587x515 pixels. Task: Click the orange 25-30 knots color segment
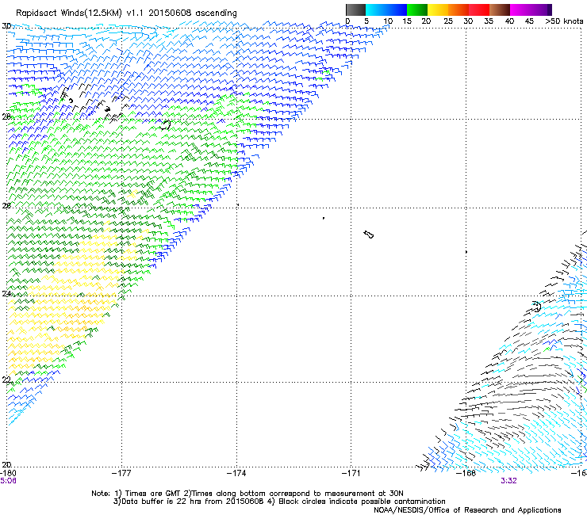coord(458,10)
